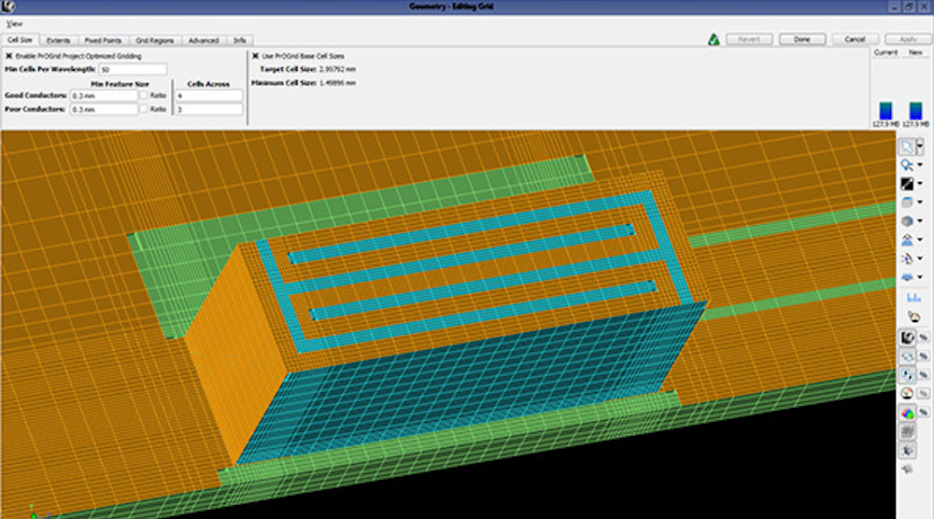Viewport: 934px width, 519px height.
Task: Open dropdown arrow next to pointer tool
Action: tap(921, 147)
